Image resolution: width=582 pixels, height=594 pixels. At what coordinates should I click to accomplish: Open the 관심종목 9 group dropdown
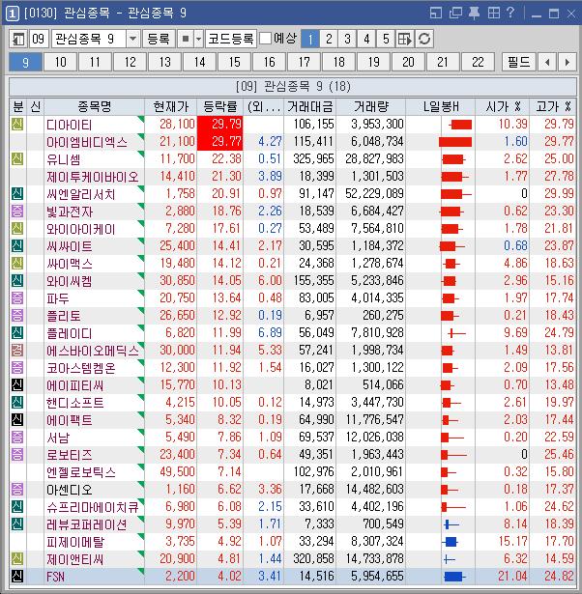[x=132, y=39]
